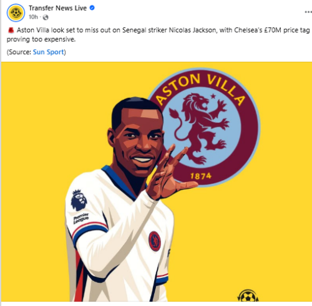Click the player's face in the illustration
This screenshot has width=312, height=306.
pos(140,144)
